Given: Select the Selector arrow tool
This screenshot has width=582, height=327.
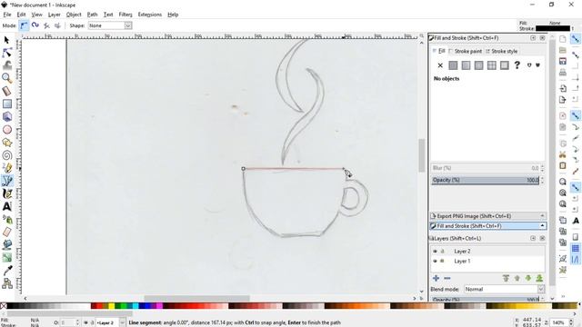Looking at the screenshot, I should (6, 40).
